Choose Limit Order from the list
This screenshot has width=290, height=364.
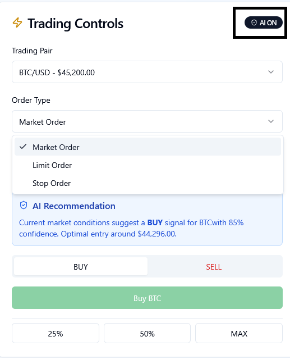click(x=148, y=165)
